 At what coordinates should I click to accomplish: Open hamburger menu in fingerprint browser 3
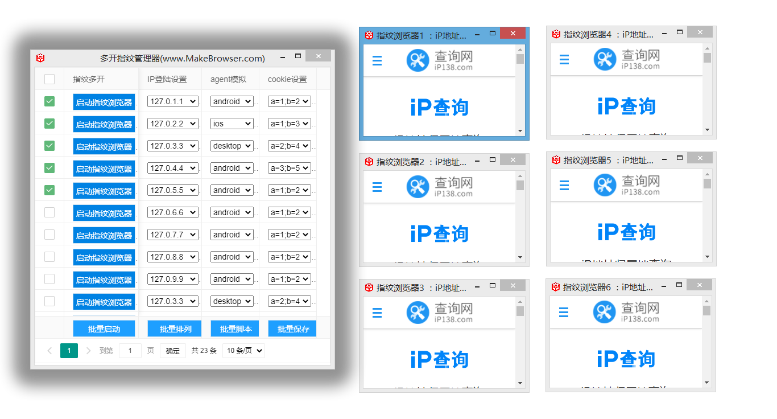[377, 313]
